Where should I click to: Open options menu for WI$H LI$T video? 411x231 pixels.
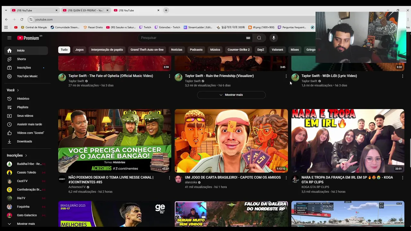click(x=403, y=76)
